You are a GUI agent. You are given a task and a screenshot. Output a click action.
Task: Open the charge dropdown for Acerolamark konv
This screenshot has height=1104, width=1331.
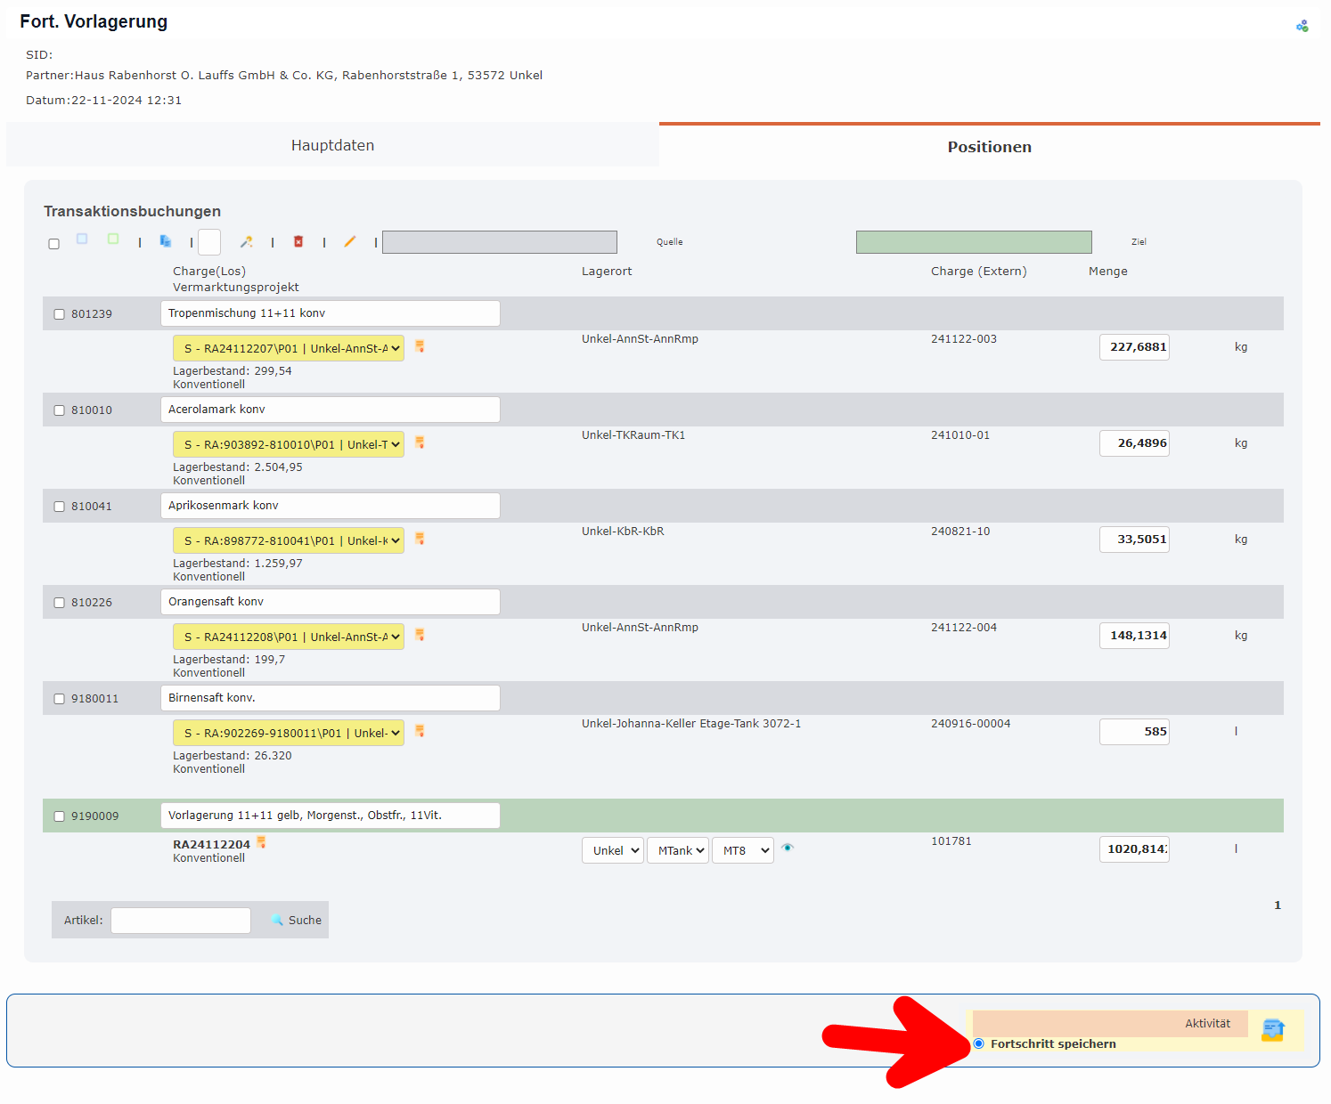click(x=289, y=444)
